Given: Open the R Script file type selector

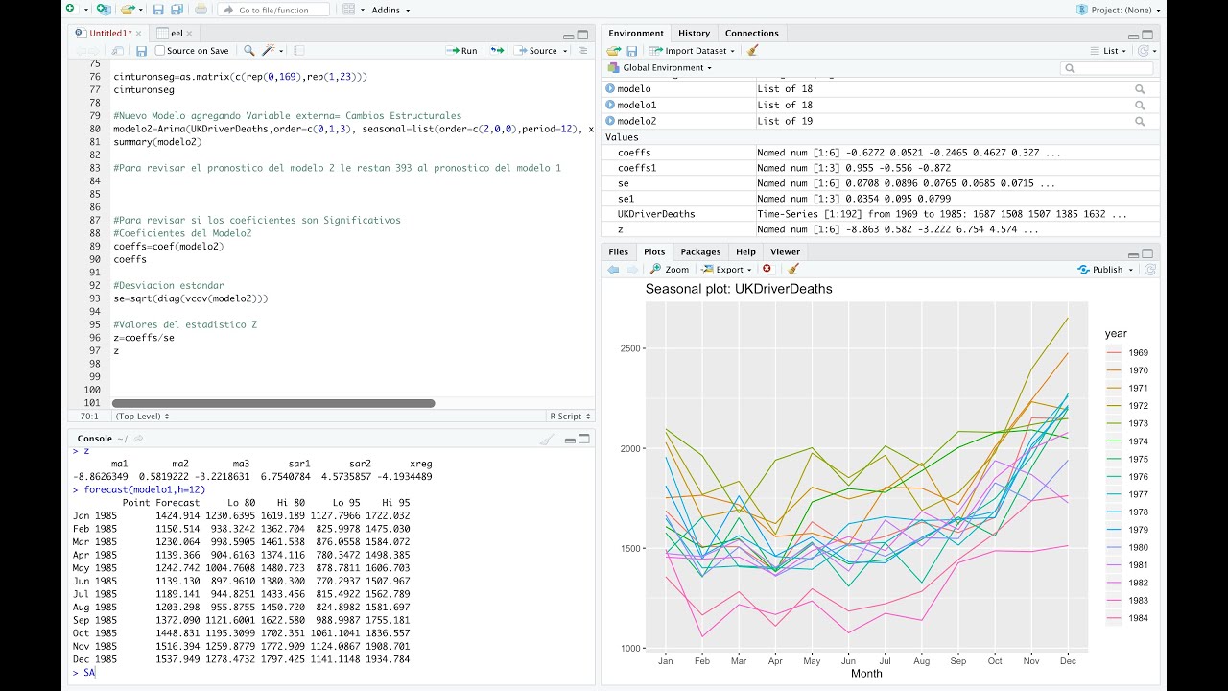Looking at the screenshot, I should (570, 416).
